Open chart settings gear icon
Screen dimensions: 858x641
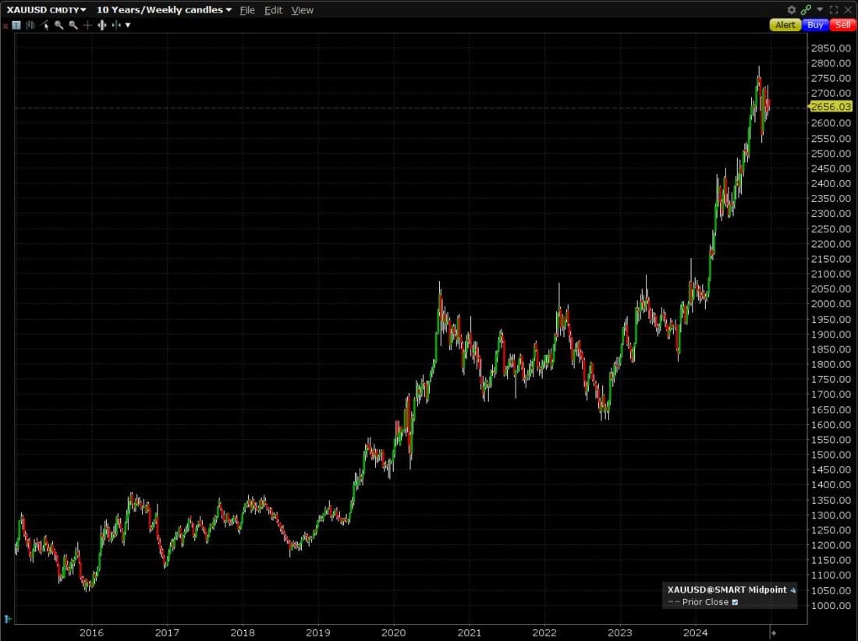(792, 10)
